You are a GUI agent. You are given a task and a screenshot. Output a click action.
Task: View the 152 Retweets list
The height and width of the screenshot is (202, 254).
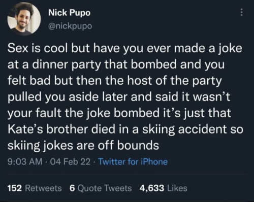[x=35, y=188]
